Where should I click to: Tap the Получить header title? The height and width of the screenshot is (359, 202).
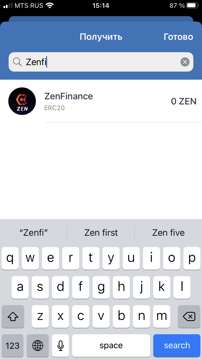[x=101, y=37]
